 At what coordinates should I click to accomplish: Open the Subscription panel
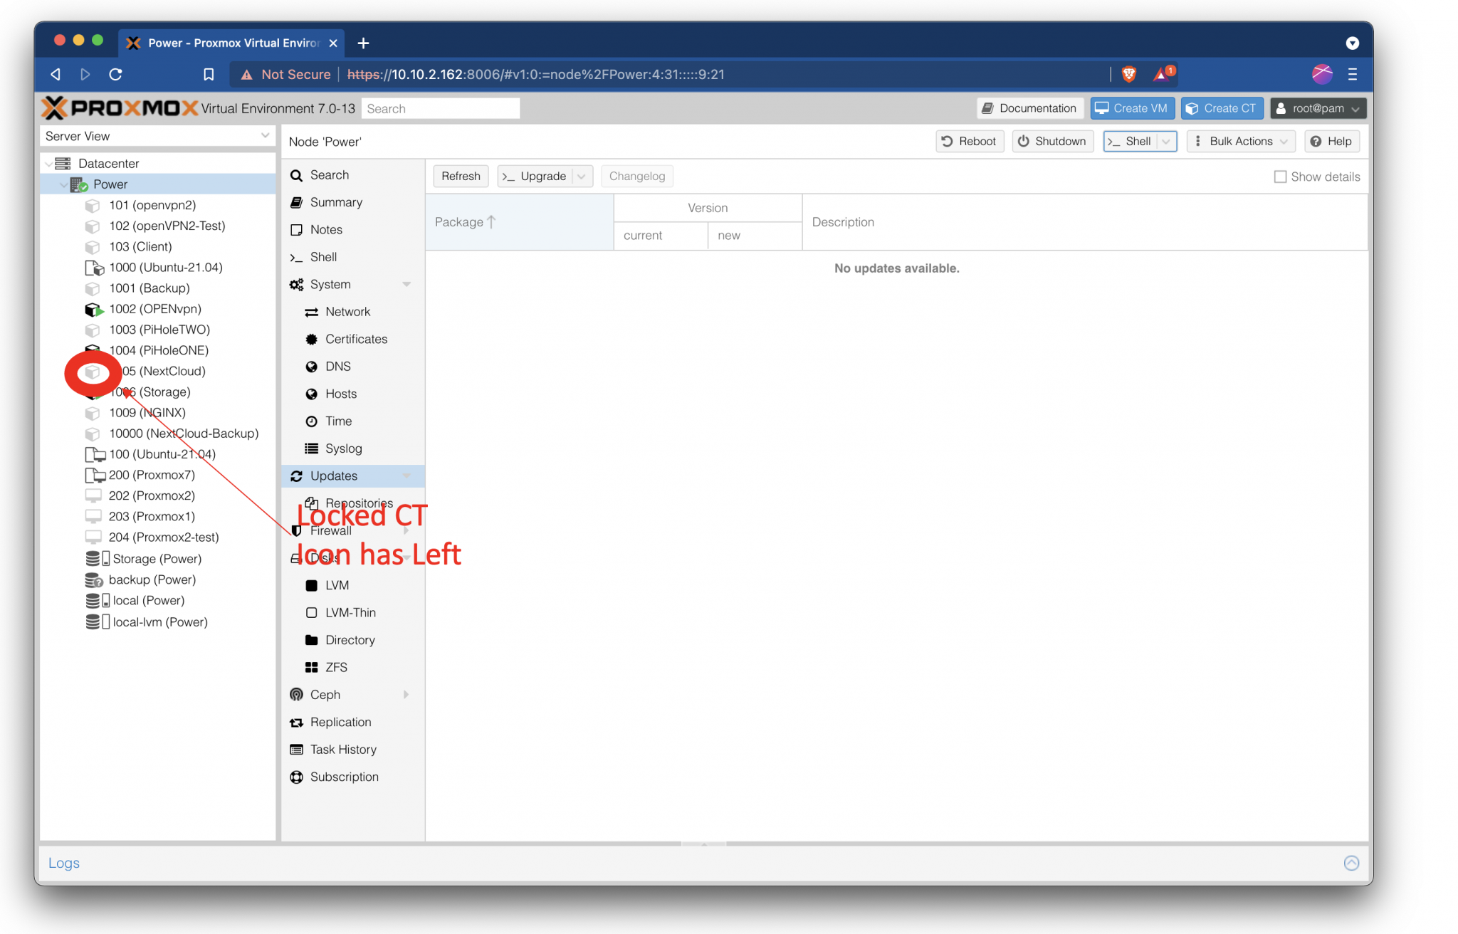point(344,777)
